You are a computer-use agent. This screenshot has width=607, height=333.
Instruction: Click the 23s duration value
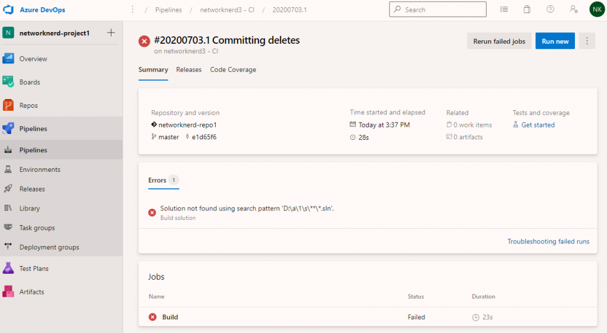(488, 317)
